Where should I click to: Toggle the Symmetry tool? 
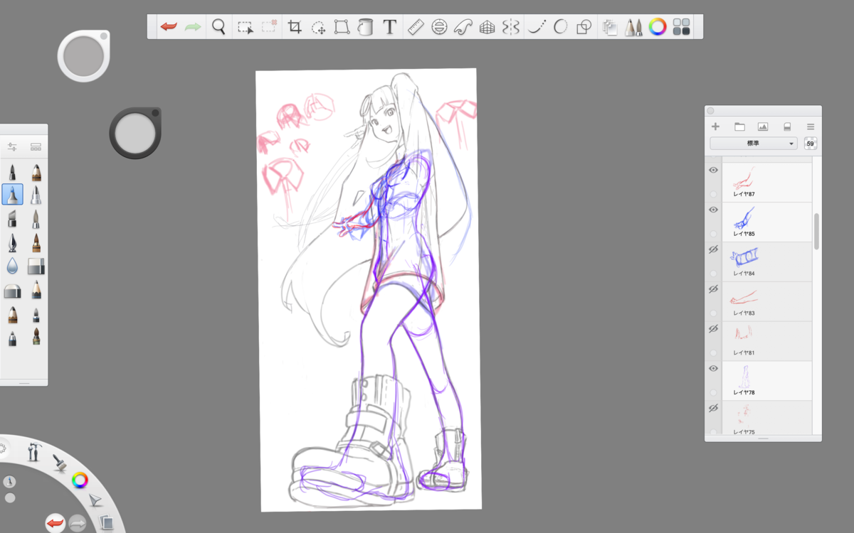click(510, 27)
